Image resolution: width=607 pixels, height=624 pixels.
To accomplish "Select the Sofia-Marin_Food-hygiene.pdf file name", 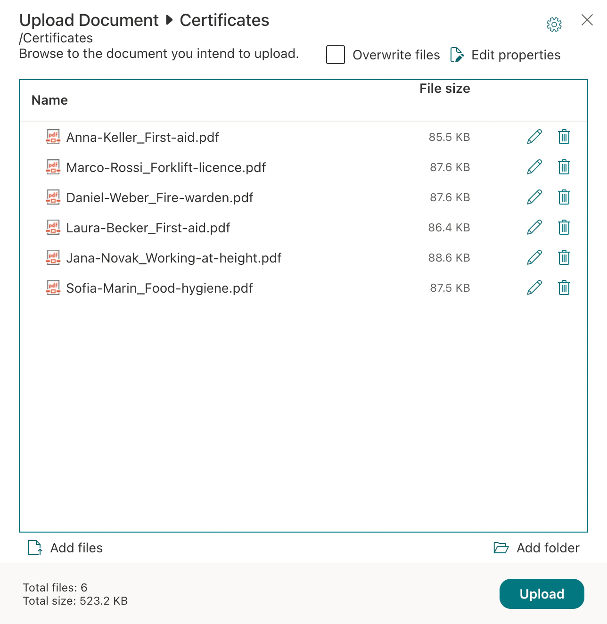I will tap(160, 288).
